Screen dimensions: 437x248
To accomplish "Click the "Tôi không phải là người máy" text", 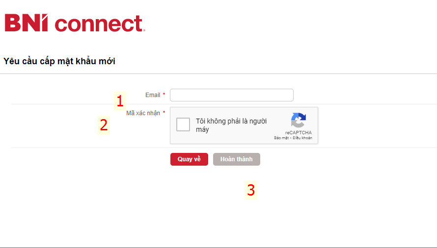I will [231, 125].
